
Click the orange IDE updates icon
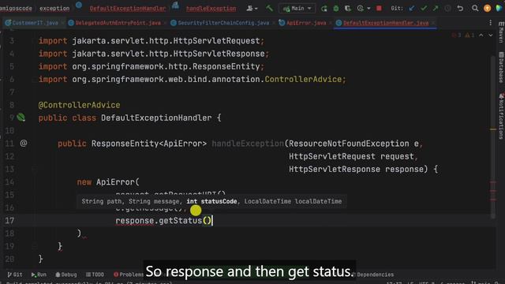point(488,9)
